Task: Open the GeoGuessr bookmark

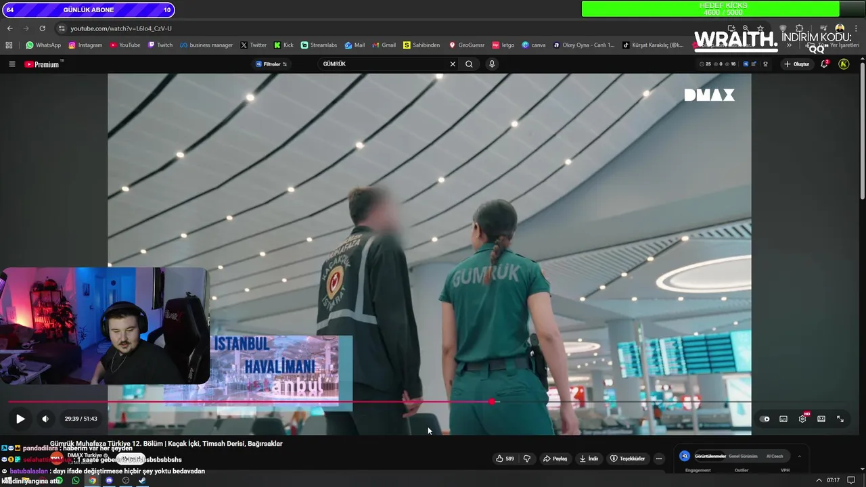Action: 467,45
